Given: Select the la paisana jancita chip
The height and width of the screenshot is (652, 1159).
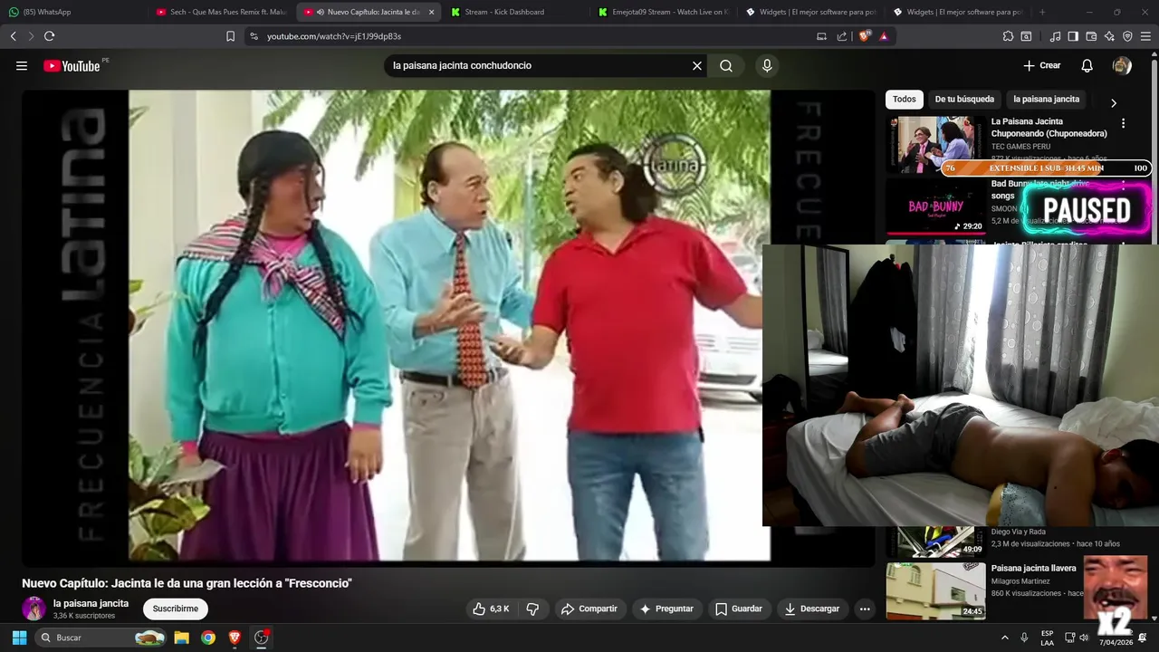Looking at the screenshot, I should pyautogui.click(x=1046, y=99).
